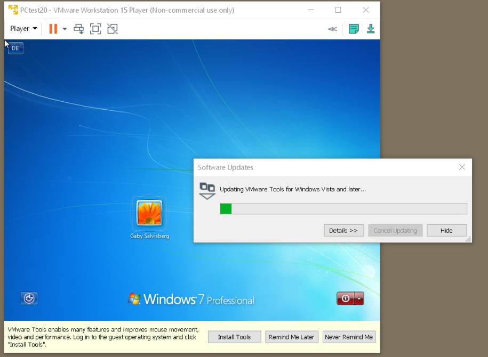
Task: Enter full screen mode
Action: click(x=95, y=29)
